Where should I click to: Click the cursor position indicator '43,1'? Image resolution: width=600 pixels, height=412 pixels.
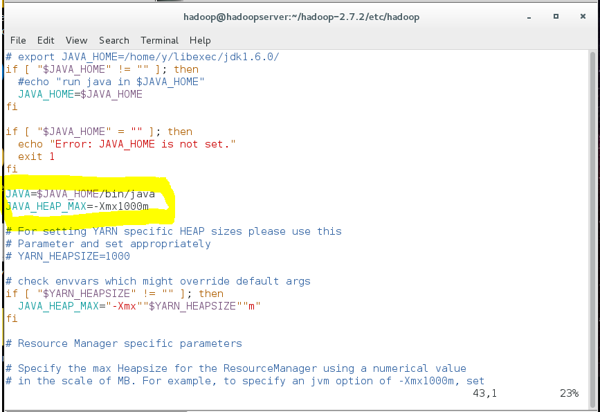pyautogui.click(x=485, y=393)
